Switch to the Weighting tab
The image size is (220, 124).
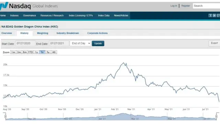click(43, 33)
